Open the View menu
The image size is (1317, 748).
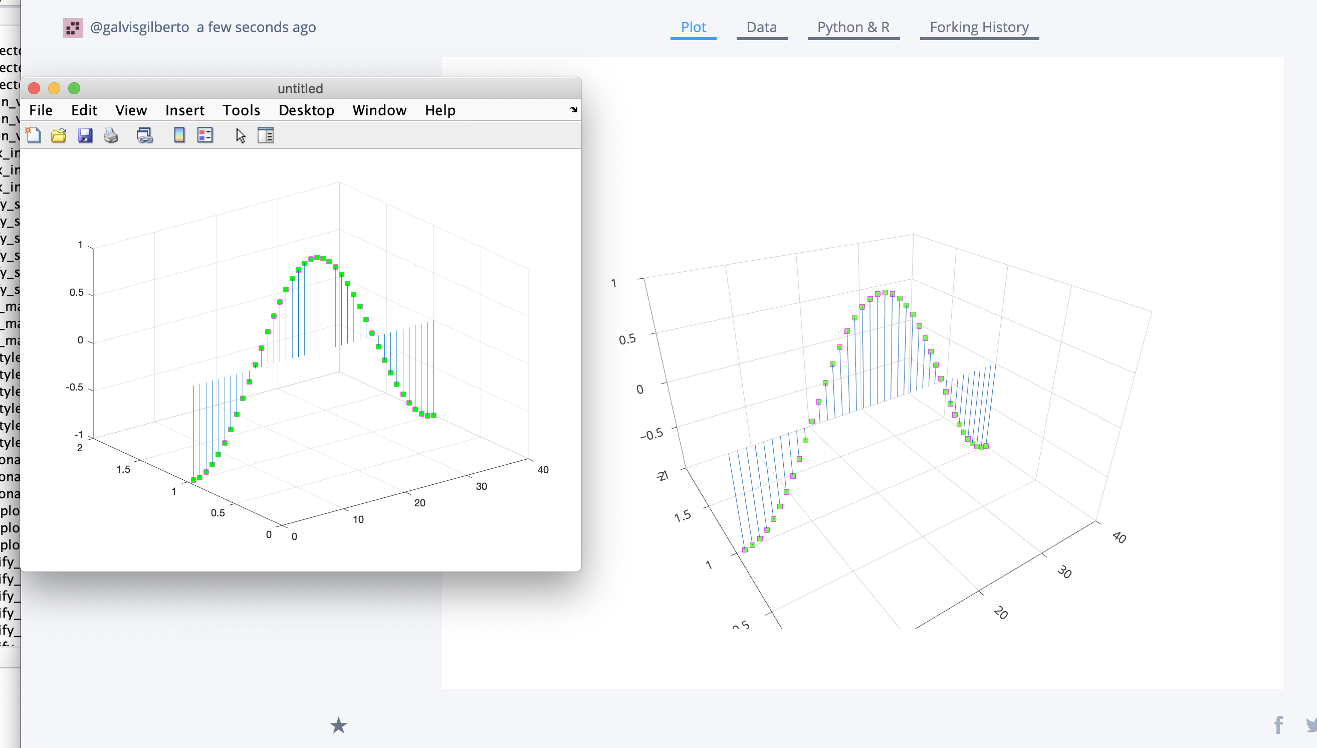click(x=131, y=110)
